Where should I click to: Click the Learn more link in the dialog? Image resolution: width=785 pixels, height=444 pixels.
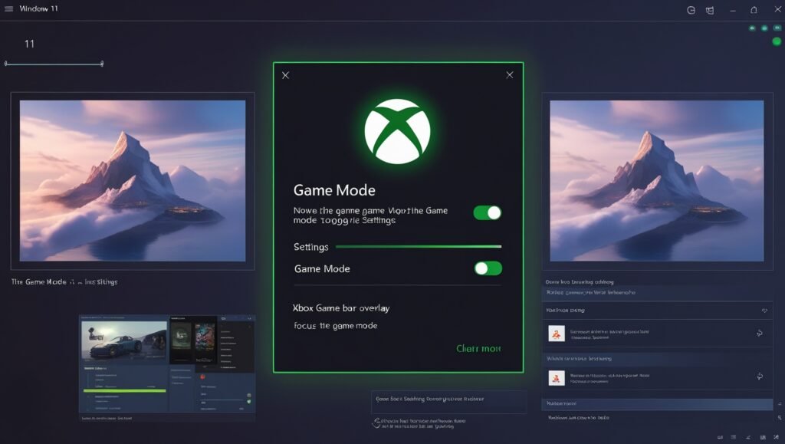(478, 347)
